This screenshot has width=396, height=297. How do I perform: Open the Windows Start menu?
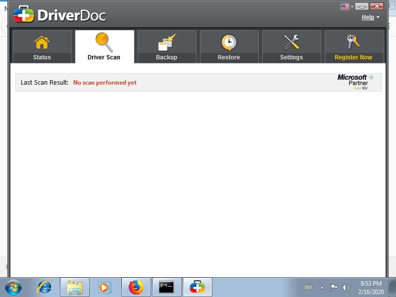(13, 287)
